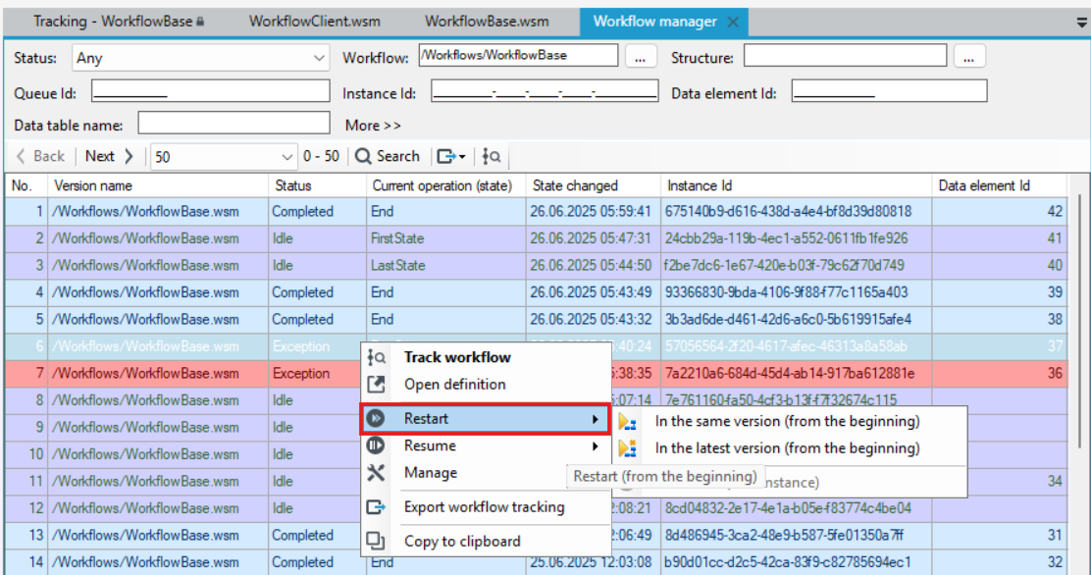The image size is (1091, 575).
Task: Click the LastState cell in row 3
Action: [446, 265]
